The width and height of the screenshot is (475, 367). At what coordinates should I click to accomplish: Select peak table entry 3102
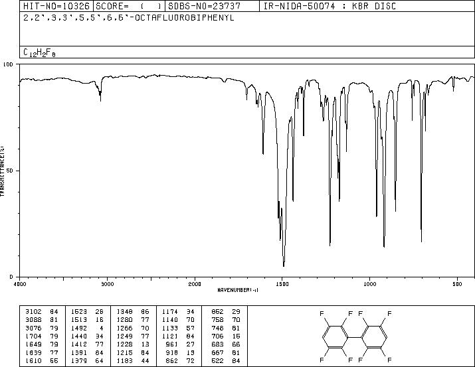[41, 312]
